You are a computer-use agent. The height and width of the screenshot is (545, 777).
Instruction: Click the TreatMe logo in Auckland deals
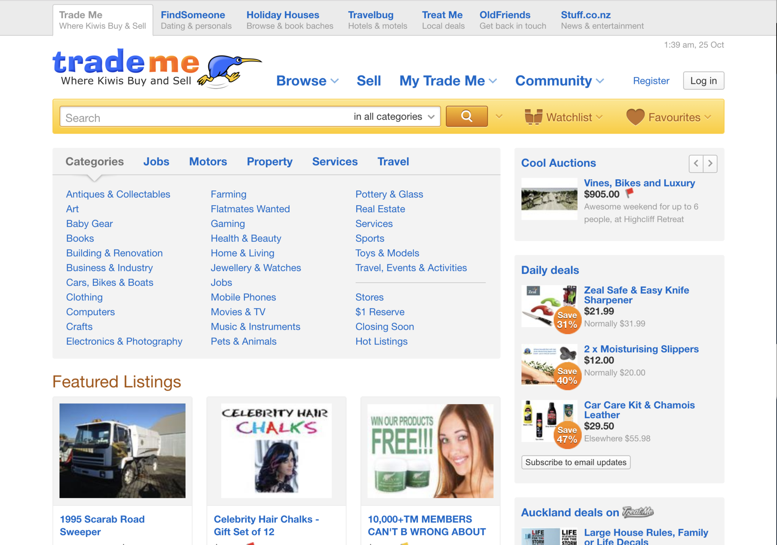coord(638,512)
